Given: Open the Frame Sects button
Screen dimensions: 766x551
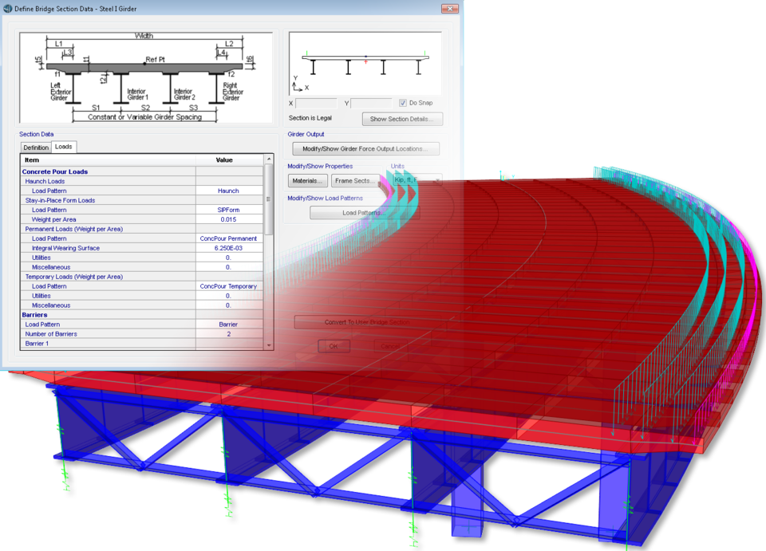Looking at the screenshot, I should pyautogui.click(x=357, y=181).
